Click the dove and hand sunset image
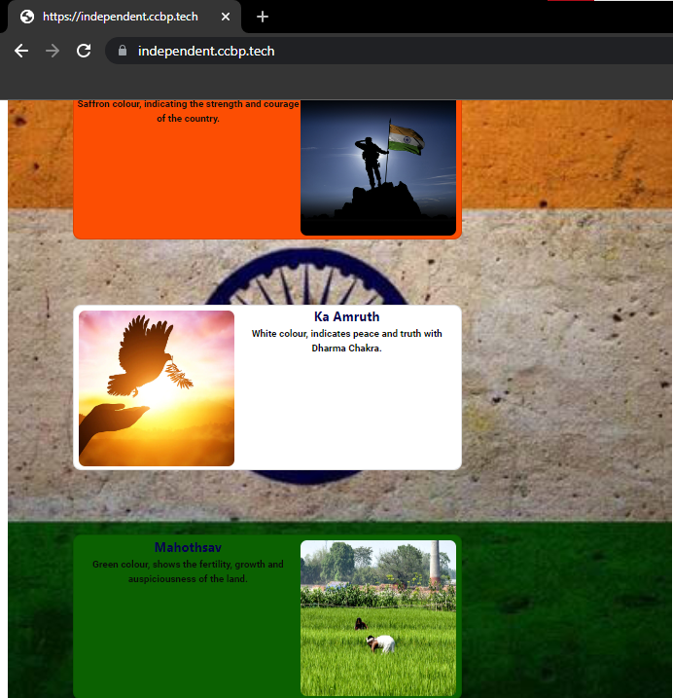 [157, 388]
